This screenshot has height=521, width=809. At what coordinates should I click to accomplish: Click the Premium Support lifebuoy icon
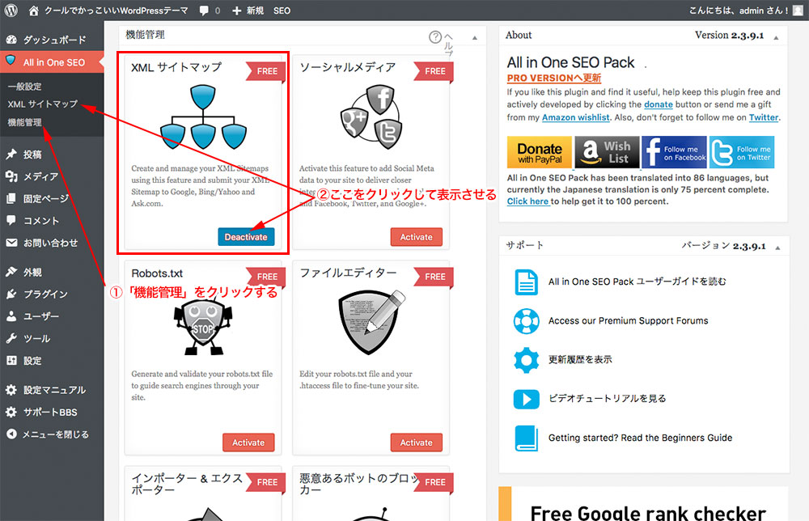527,321
